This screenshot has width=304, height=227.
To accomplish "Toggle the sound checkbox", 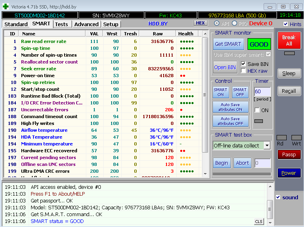I will (x=278, y=197).
